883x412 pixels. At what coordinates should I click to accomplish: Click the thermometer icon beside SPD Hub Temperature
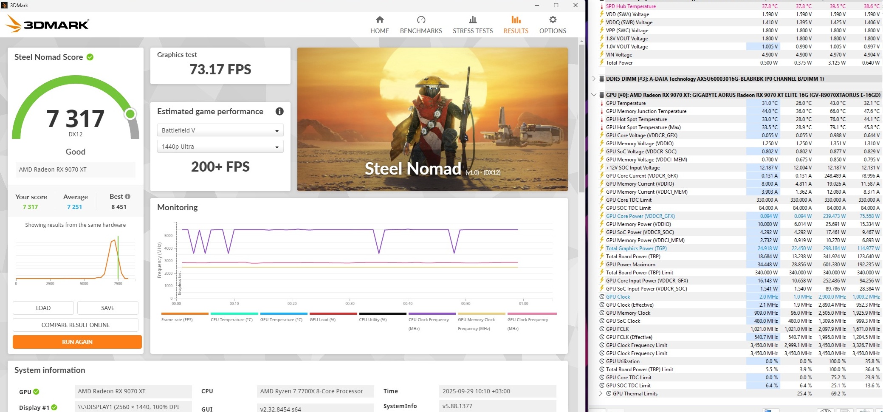coord(601,6)
